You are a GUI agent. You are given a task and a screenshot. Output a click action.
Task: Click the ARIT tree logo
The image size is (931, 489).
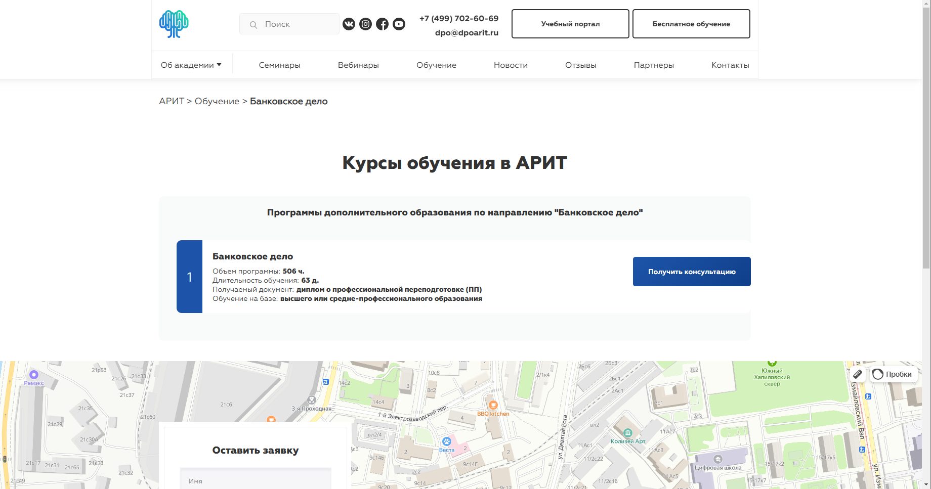click(174, 24)
